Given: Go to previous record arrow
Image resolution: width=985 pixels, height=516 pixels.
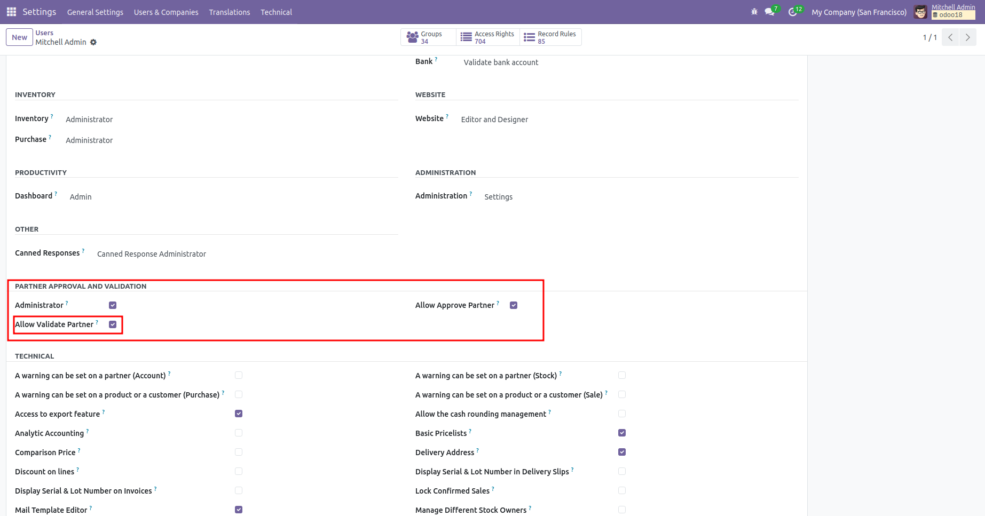Looking at the screenshot, I should tap(950, 37).
